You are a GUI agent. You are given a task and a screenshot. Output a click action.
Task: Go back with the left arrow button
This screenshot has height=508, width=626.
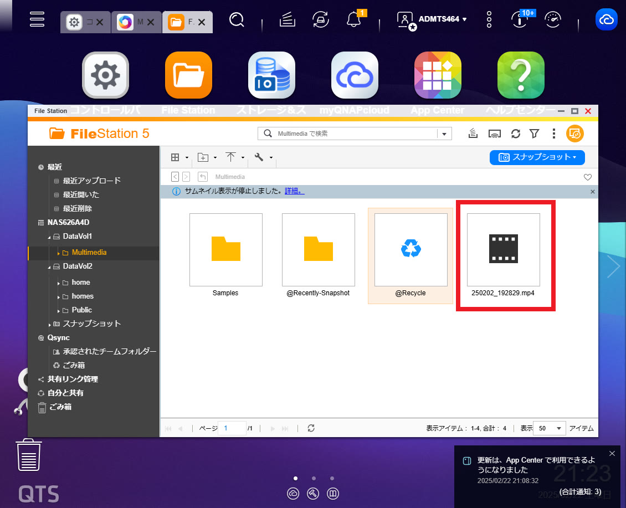tap(175, 177)
